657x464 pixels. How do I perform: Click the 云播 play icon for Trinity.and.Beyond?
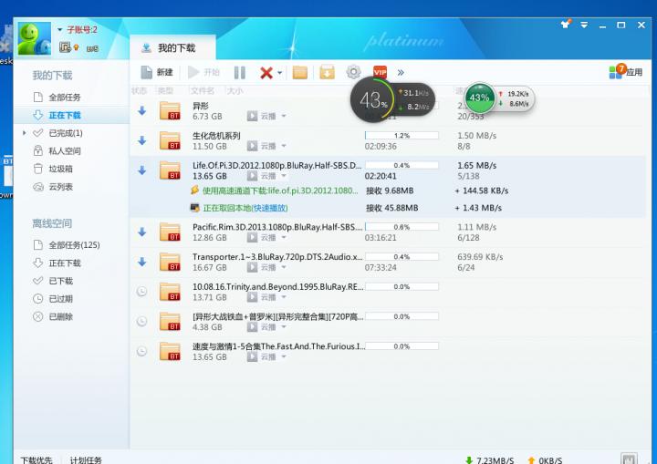(x=252, y=297)
